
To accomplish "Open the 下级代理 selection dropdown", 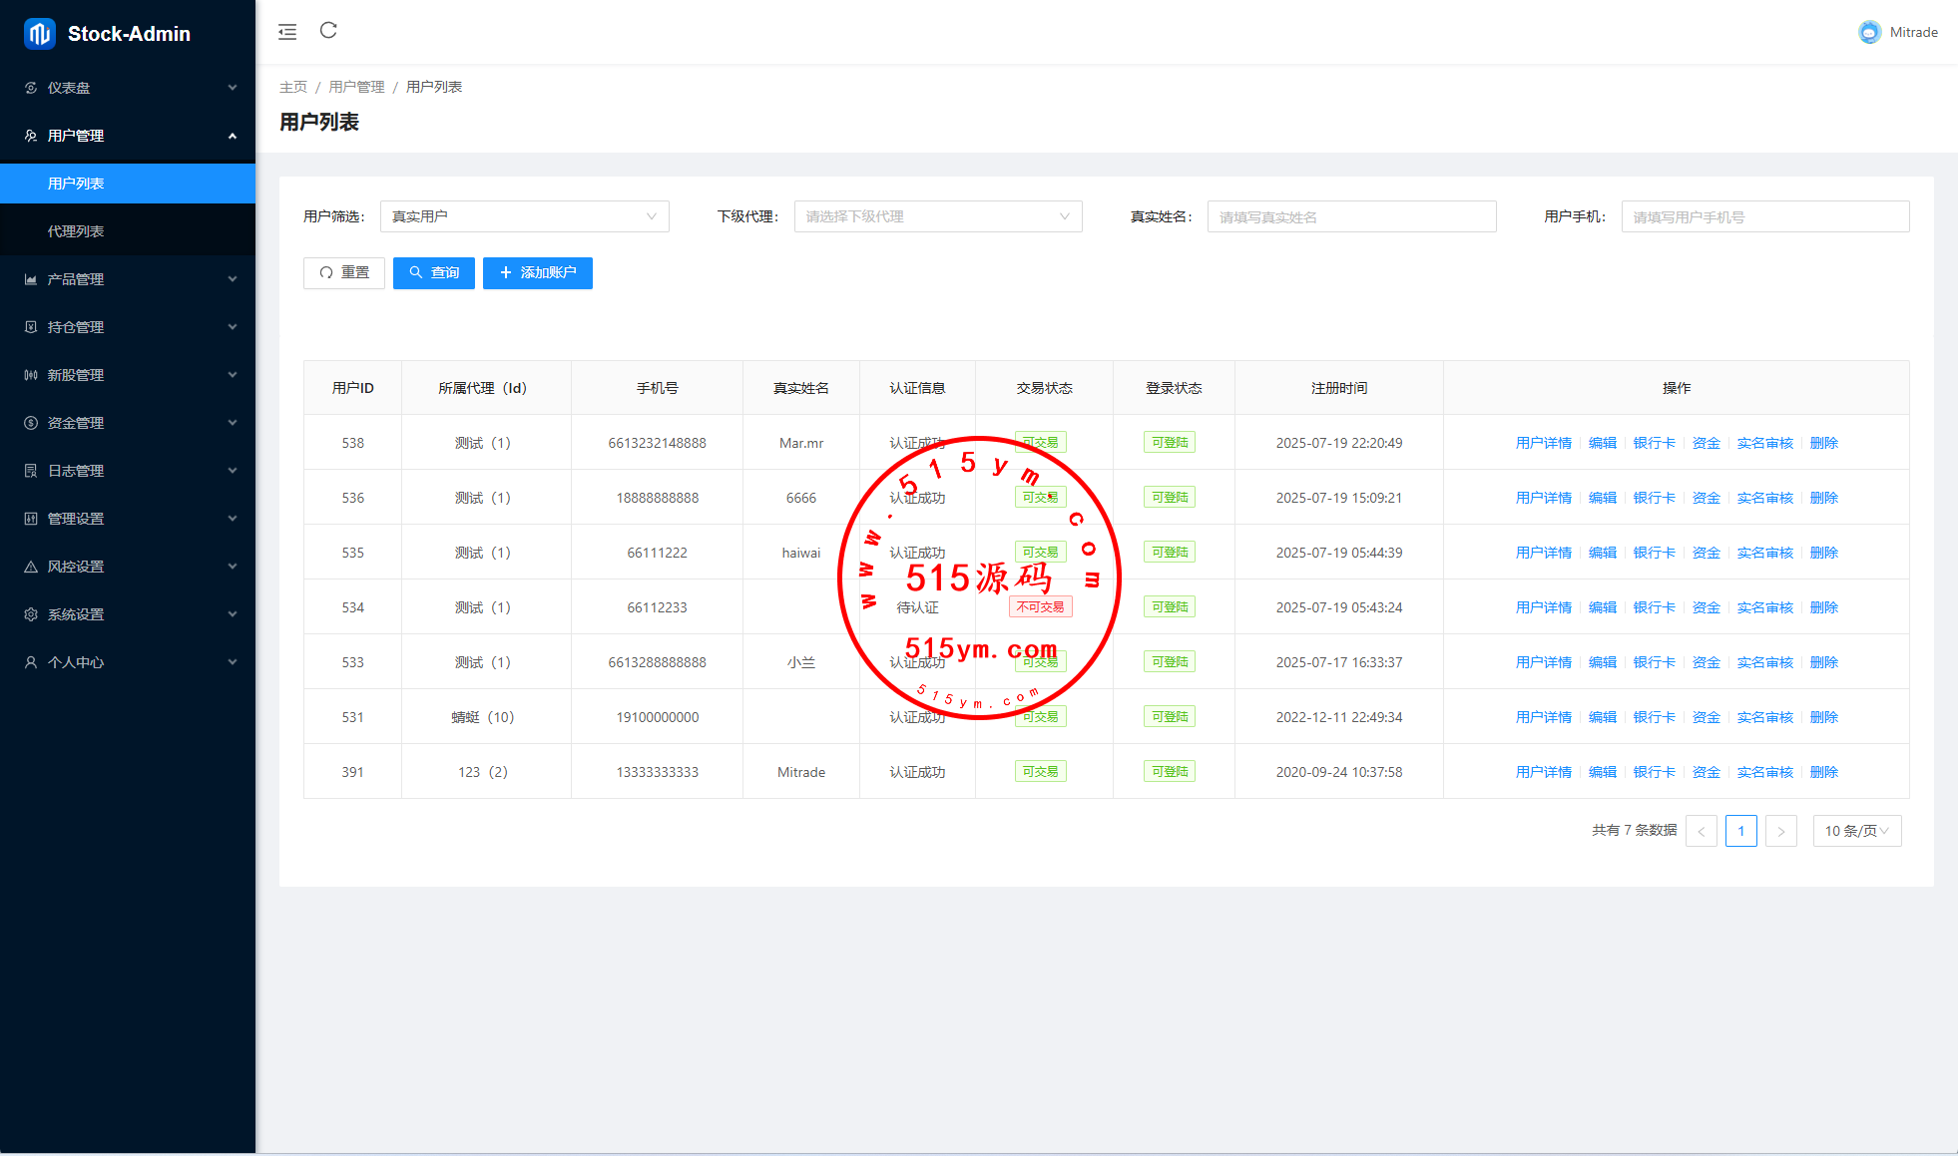I will point(937,216).
